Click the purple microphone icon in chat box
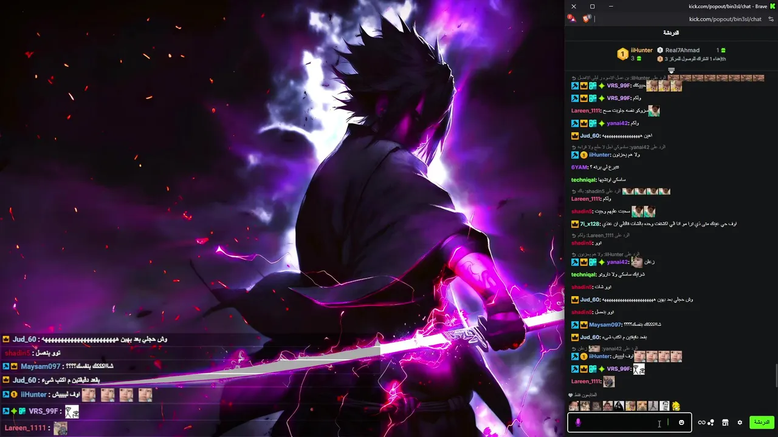 tap(578, 422)
